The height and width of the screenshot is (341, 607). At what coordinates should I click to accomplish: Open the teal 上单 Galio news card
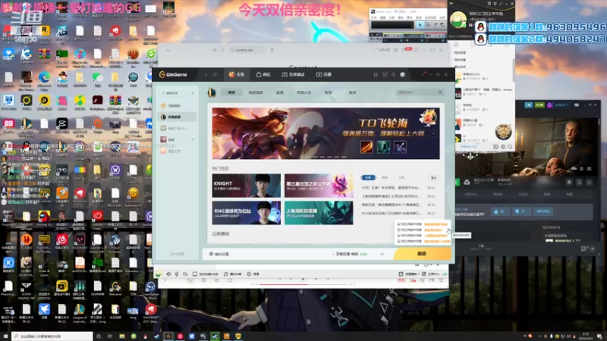[319, 213]
